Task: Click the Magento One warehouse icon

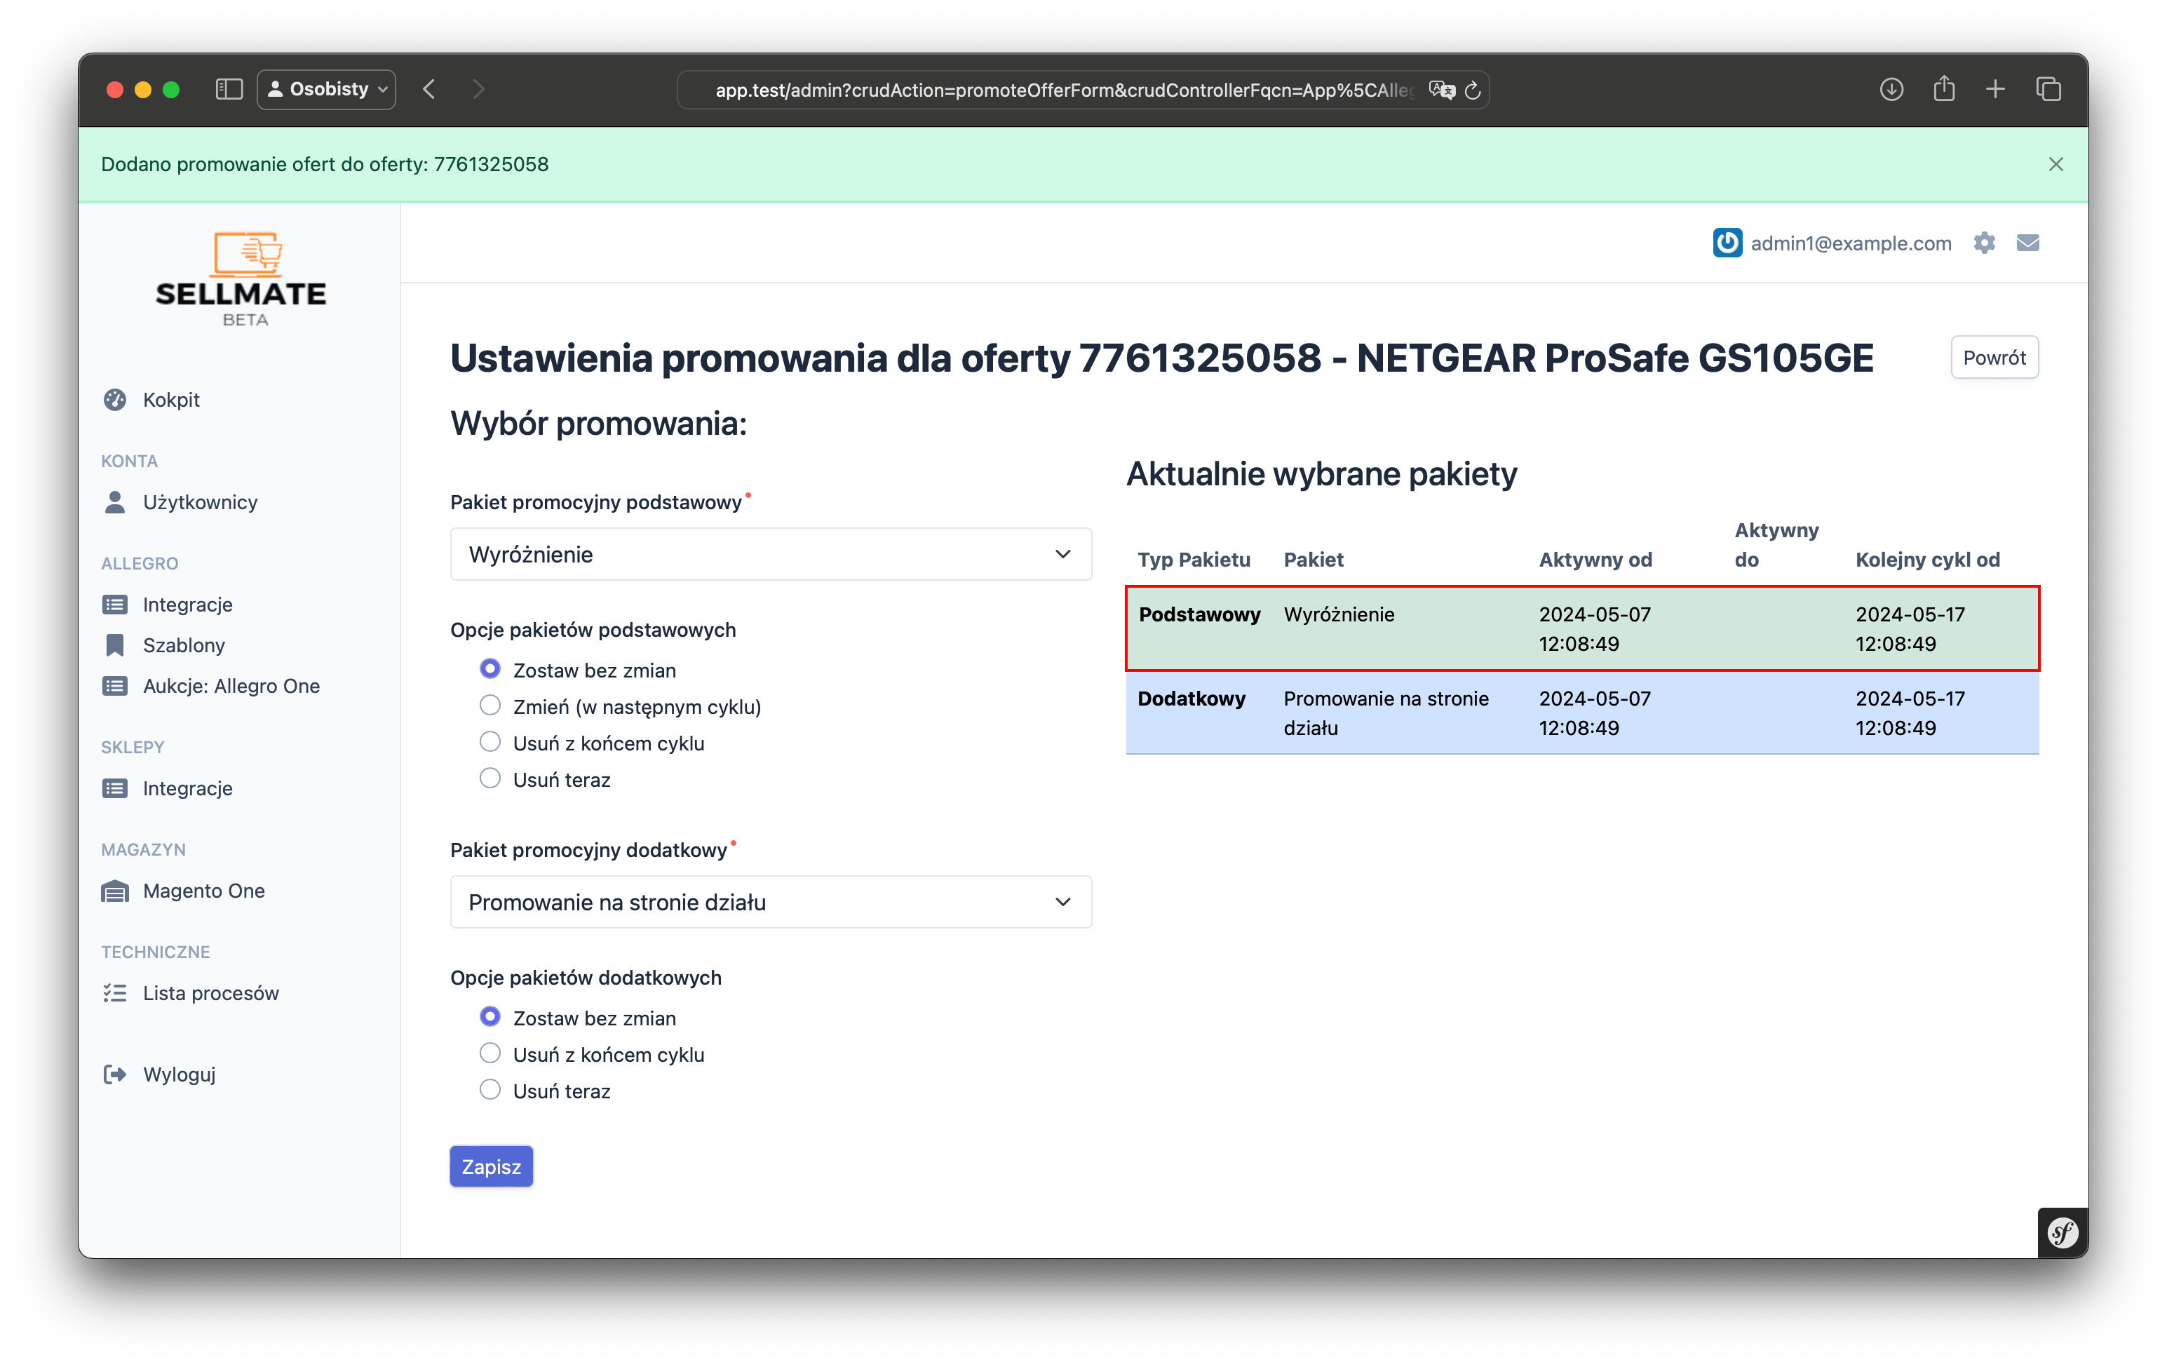Action: 115,891
